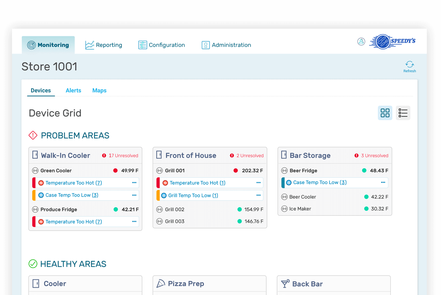441x295 pixels.
Task: Click the Green Cooler sensor icon
Action: tap(35, 171)
